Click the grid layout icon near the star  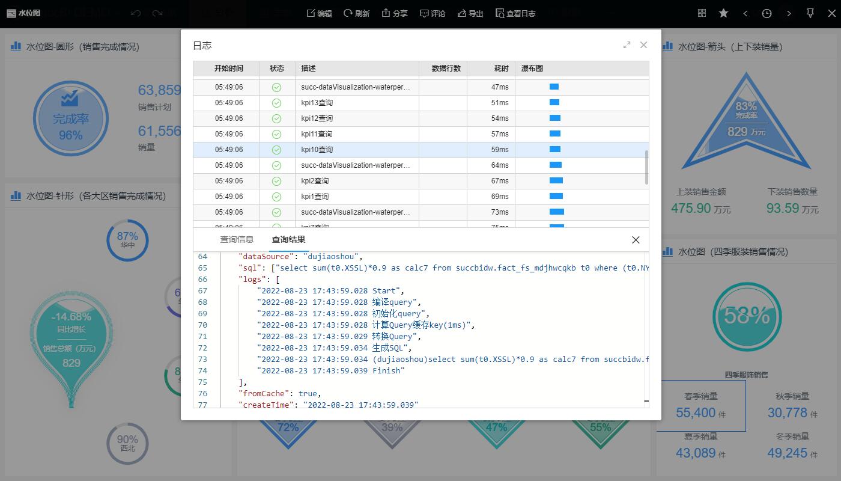702,13
